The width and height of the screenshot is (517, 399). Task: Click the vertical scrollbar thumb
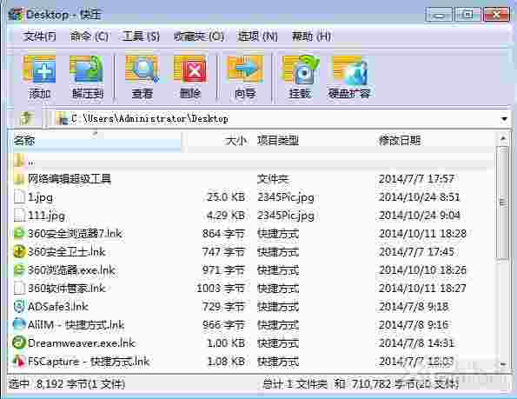coord(503,203)
